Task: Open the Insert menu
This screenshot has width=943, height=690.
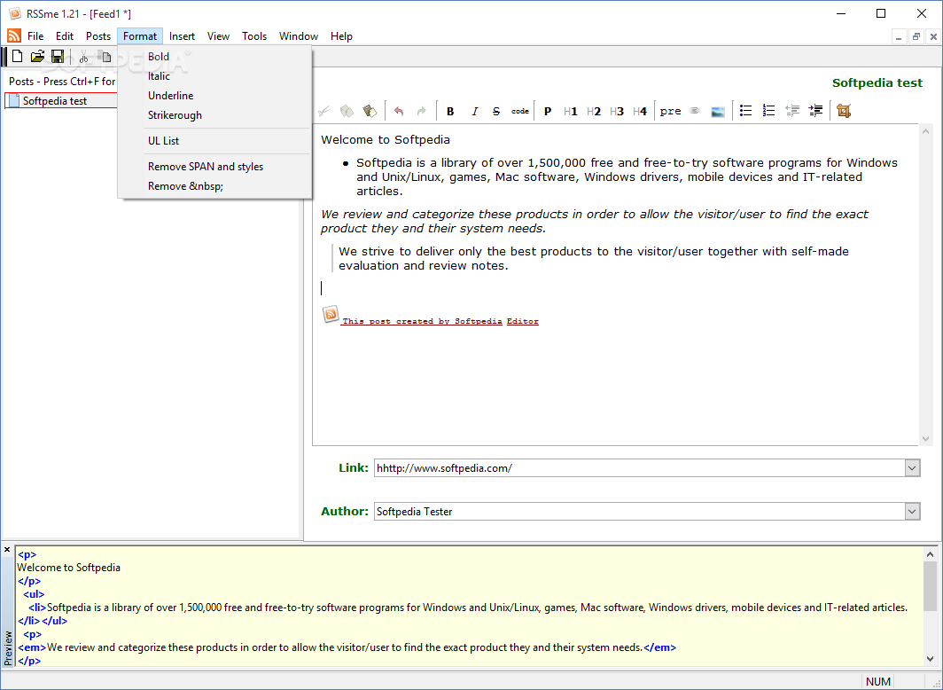Action: pyautogui.click(x=182, y=36)
